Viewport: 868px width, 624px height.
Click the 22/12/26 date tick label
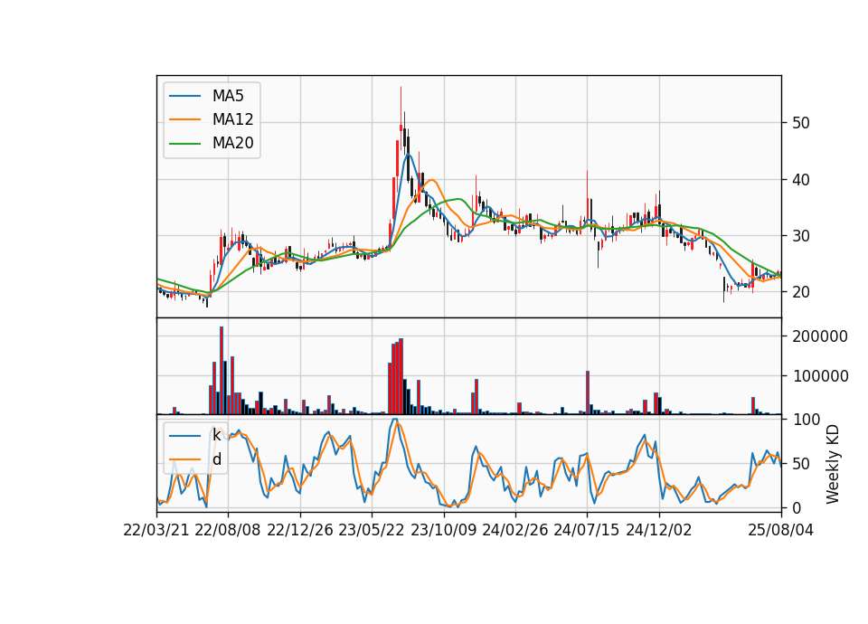click(x=300, y=530)
